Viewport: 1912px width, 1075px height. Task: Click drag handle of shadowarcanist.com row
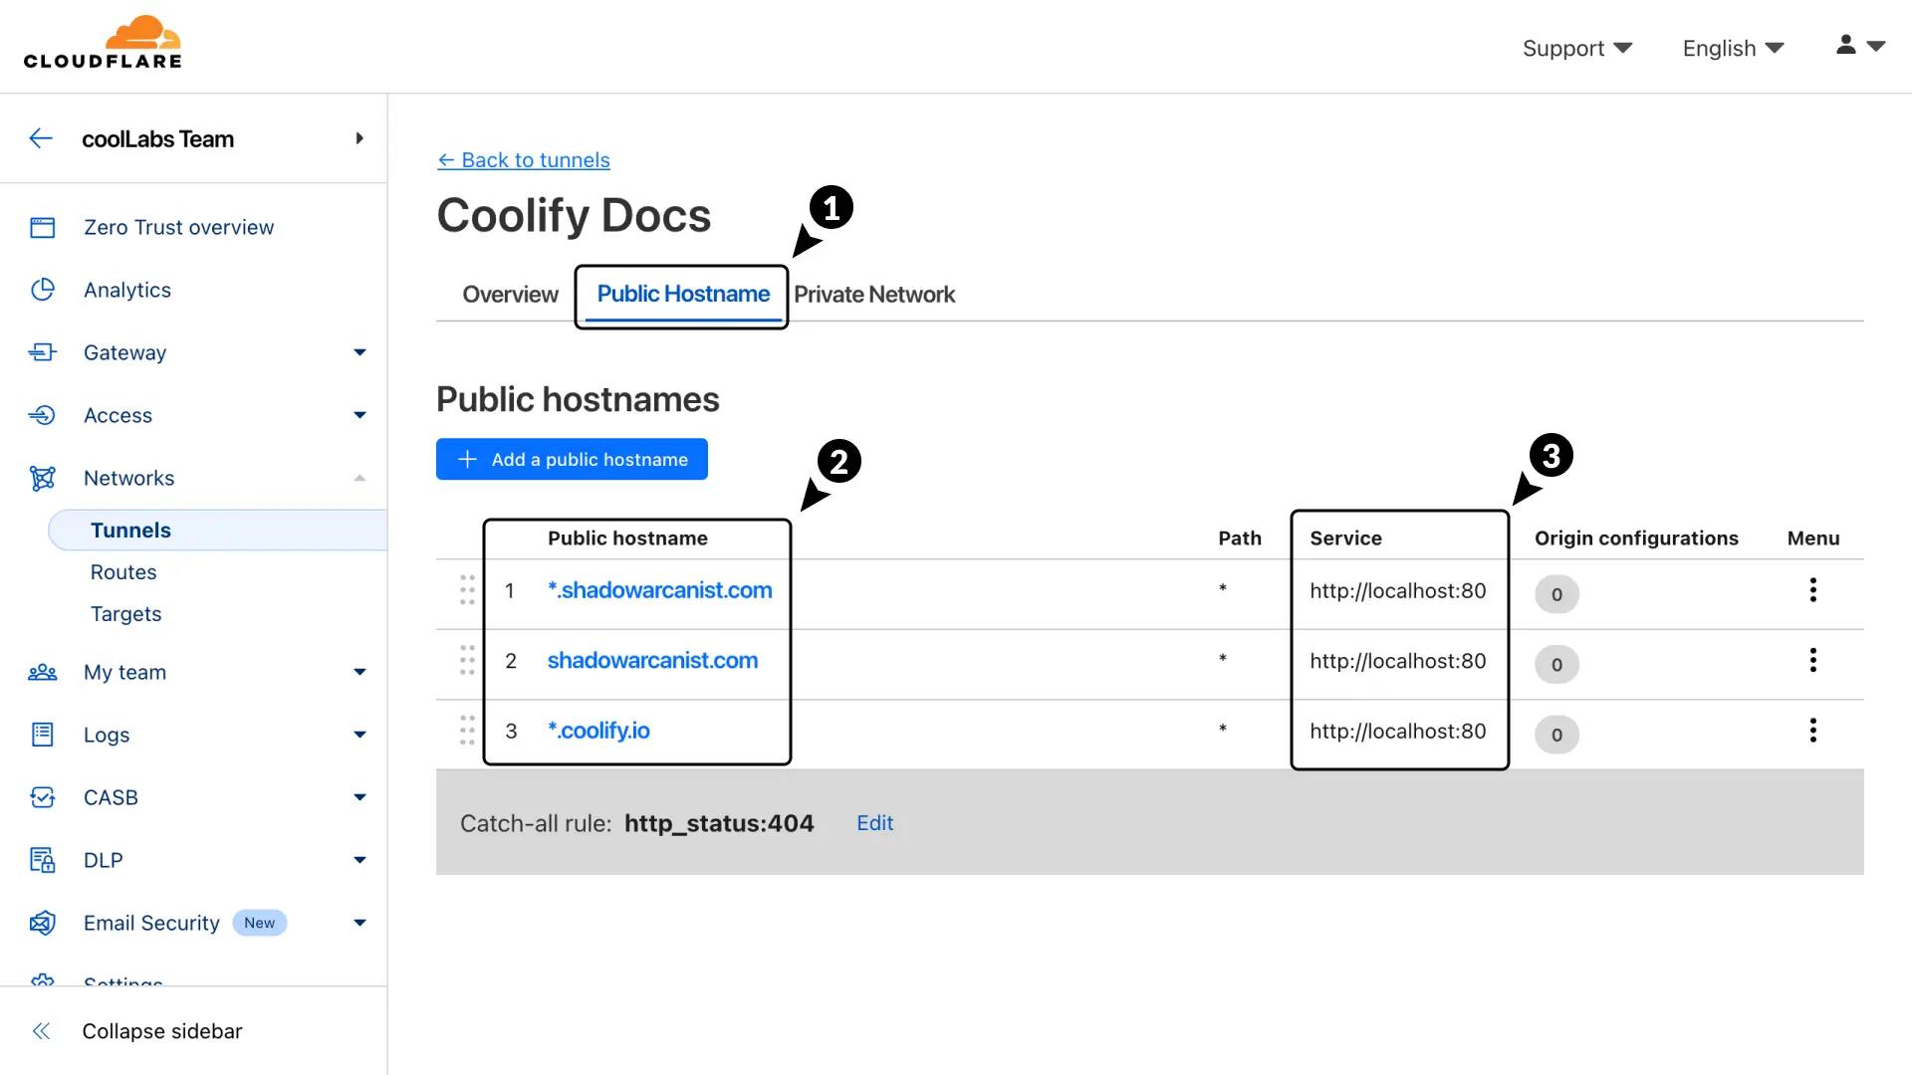pos(467,660)
